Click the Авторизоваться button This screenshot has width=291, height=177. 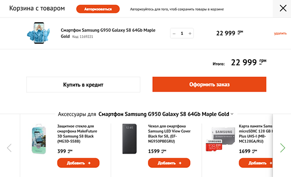[98, 9]
